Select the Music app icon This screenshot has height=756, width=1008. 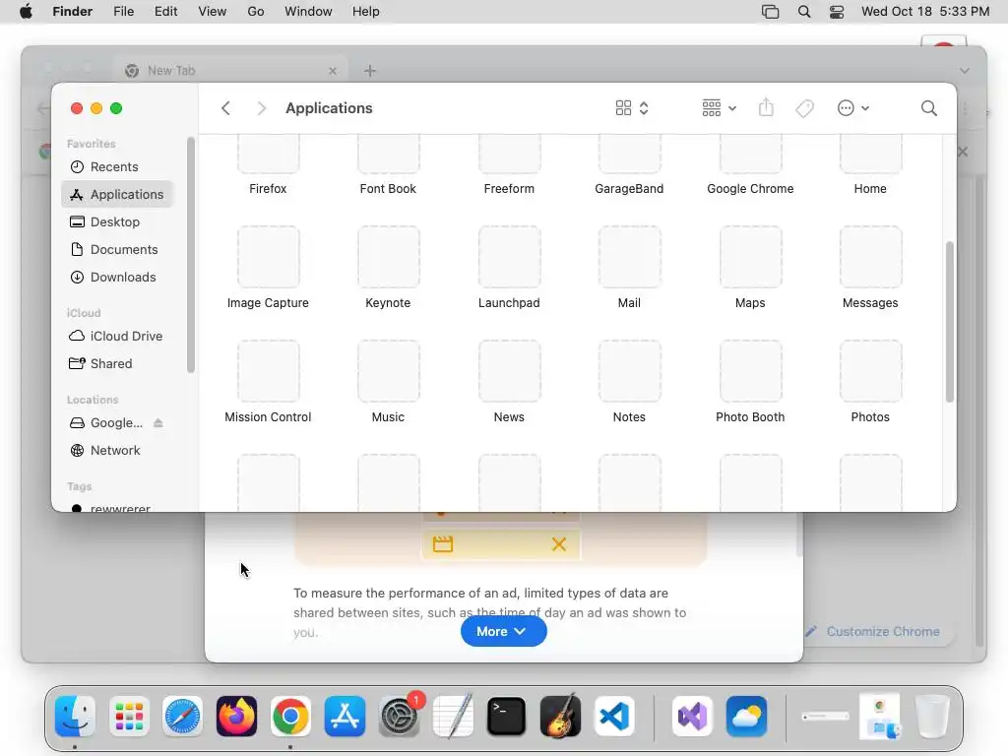(x=388, y=371)
